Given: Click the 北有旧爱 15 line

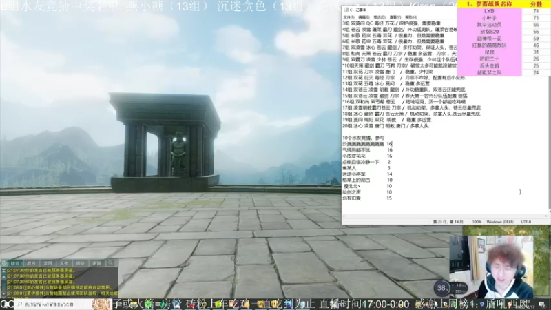Looking at the screenshot, I should point(367,198).
